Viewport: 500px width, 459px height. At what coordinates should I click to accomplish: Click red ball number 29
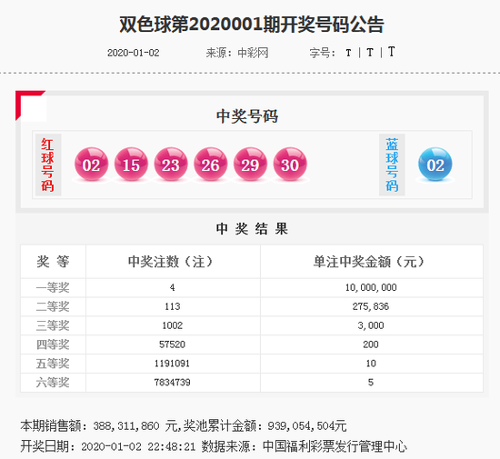250,165
